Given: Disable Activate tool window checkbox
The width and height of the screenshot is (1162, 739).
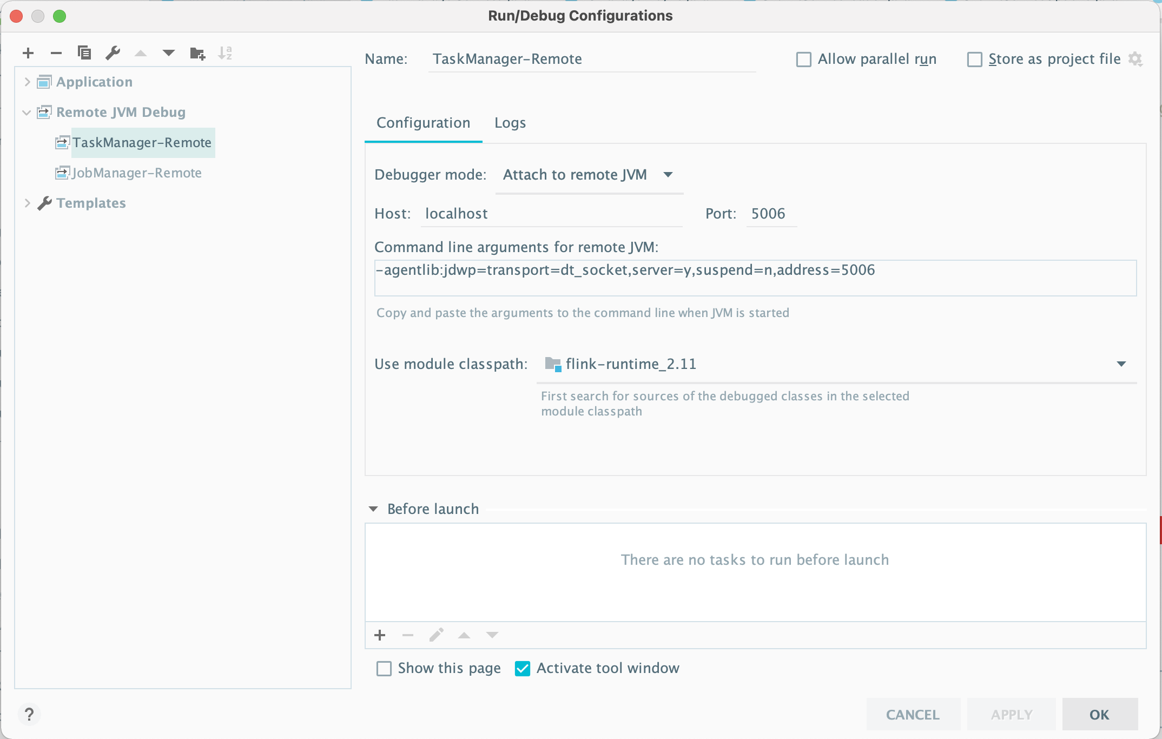Looking at the screenshot, I should tap(524, 668).
